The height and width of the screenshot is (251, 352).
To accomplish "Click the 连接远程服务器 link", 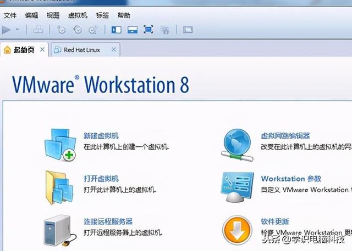I will pyautogui.click(x=108, y=221).
